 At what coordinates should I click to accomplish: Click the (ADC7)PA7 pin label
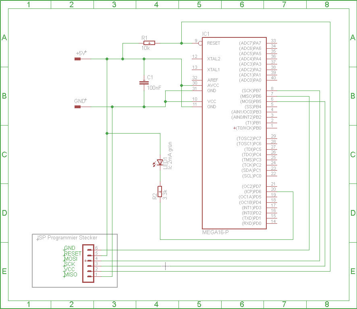point(250,43)
